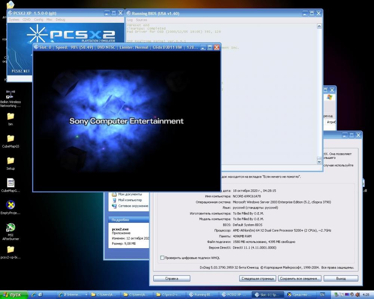The image size is (374, 299).
Task: Open Мои документы link in the Explorer sidebar
Action: (x=130, y=194)
